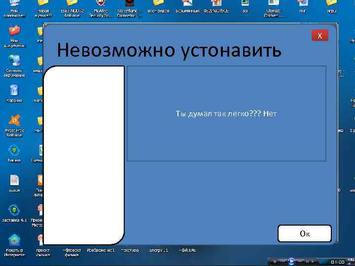Select the Ultimate Chicken desktop icon
Image resolution: width=355 pixels, height=266 pixels.
click(274, 8)
